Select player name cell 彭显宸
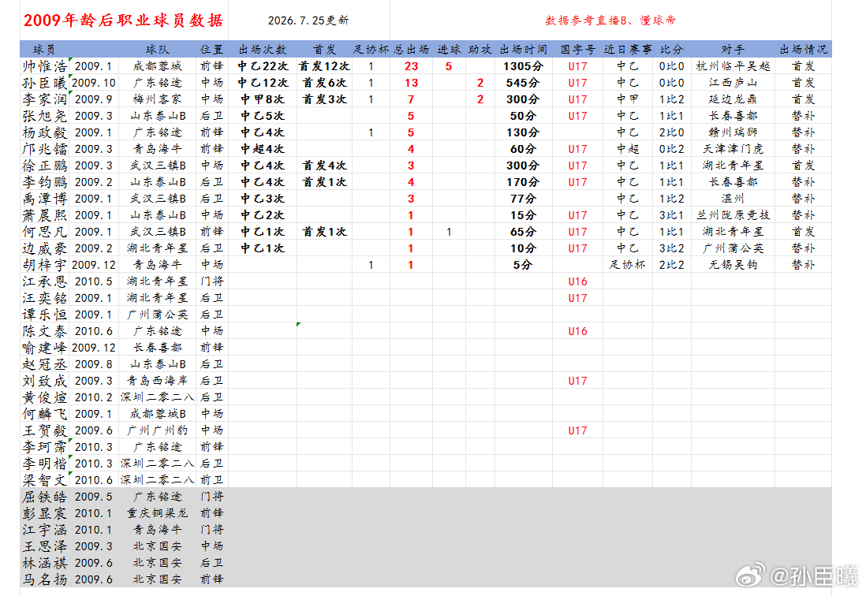This screenshot has height=596, width=866. tap(45, 513)
